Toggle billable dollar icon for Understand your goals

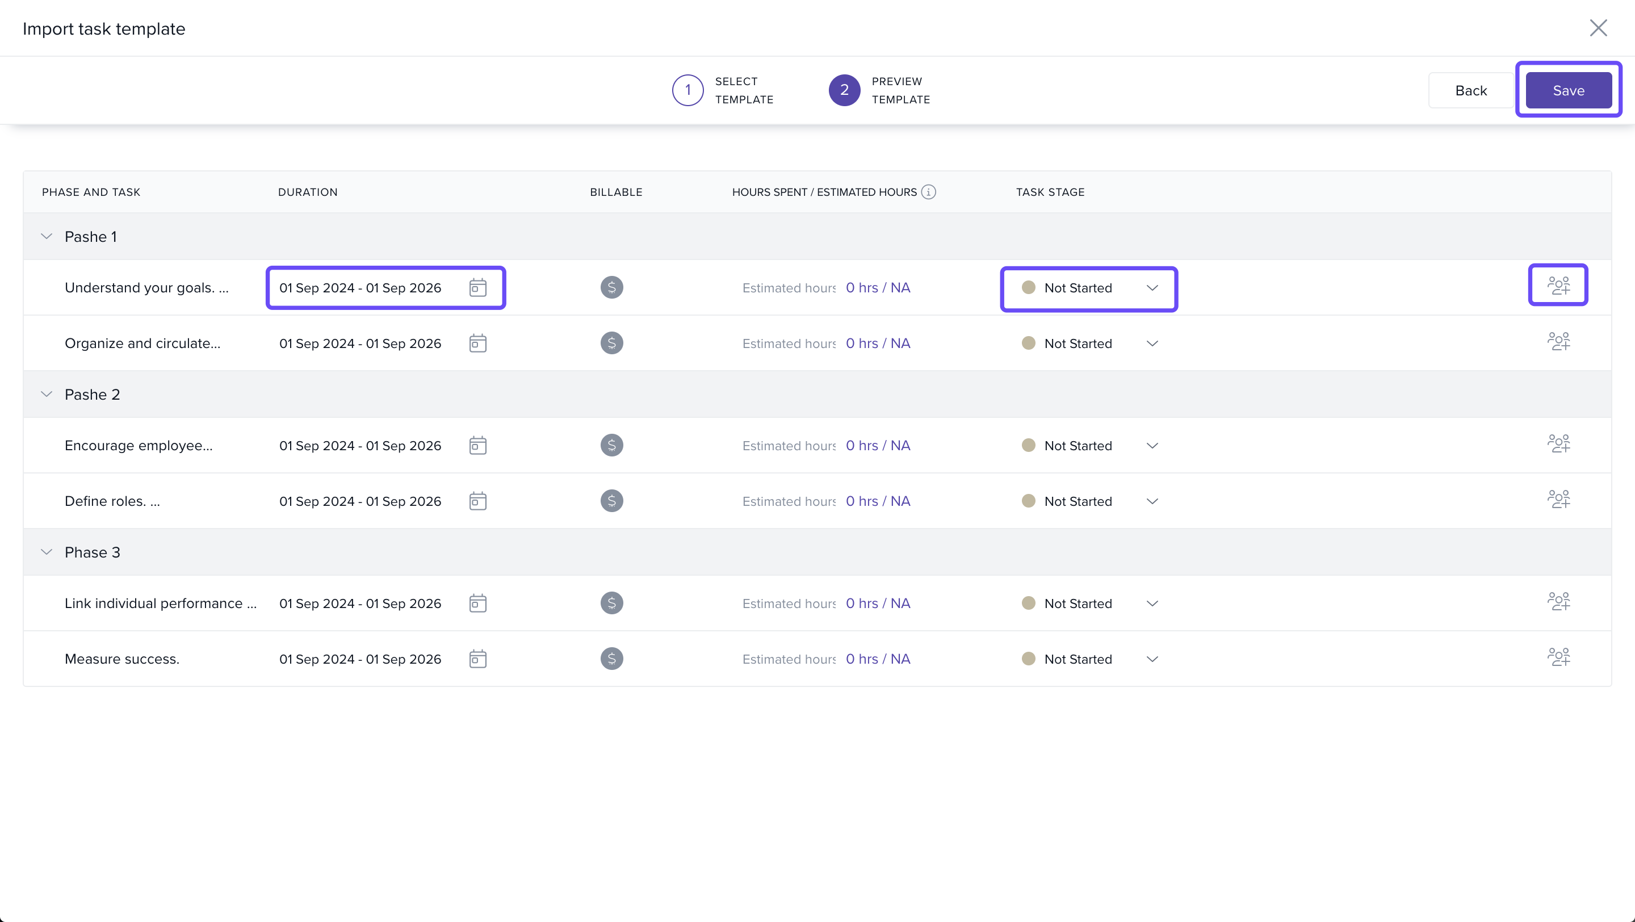[x=611, y=287]
